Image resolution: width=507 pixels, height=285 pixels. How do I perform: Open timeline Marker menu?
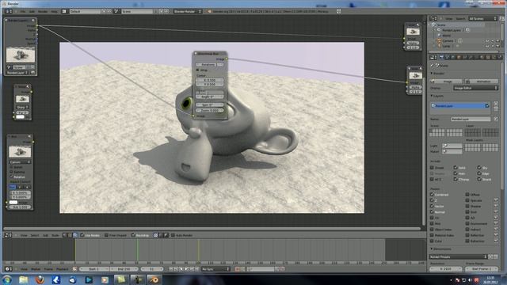pos(36,269)
